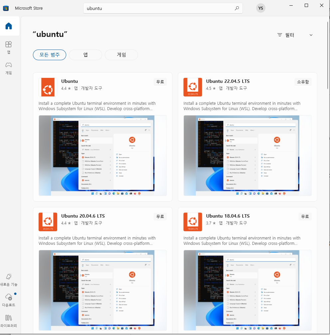330x335 pixels.
Task: Click the filter lines icon beside 필터
Action: pos(279,35)
